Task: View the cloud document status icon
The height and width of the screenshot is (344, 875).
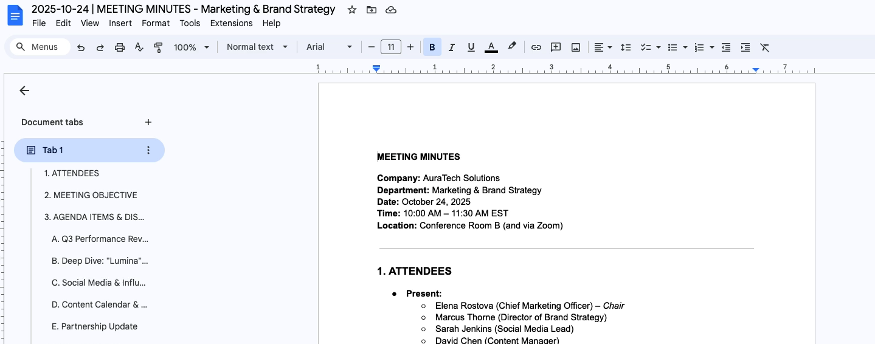Action: pyautogui.click(x=391, y=10)
